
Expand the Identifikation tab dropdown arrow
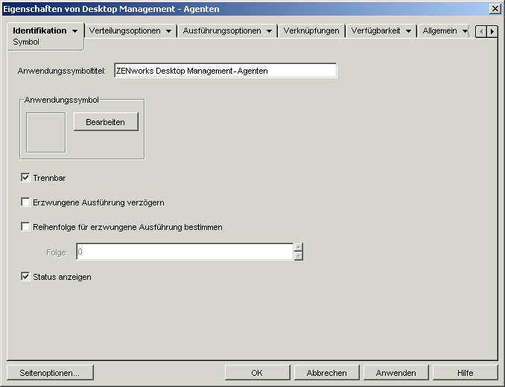coord(74,31)
